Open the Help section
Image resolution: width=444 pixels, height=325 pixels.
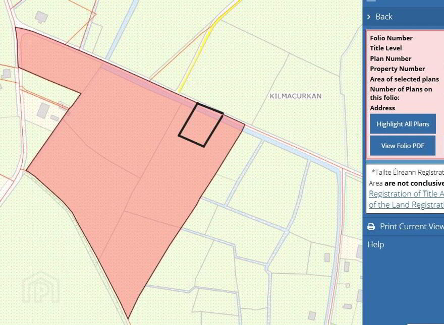click(x=375, y=244)
